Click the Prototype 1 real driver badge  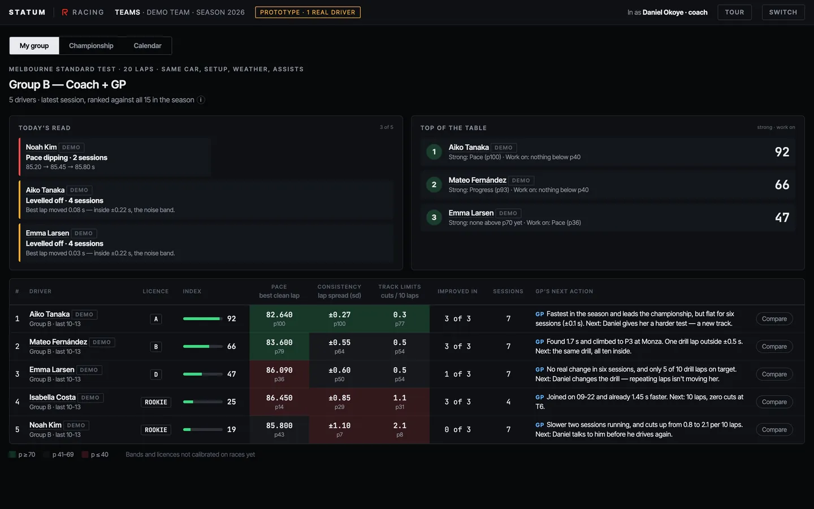coord(308,12)
